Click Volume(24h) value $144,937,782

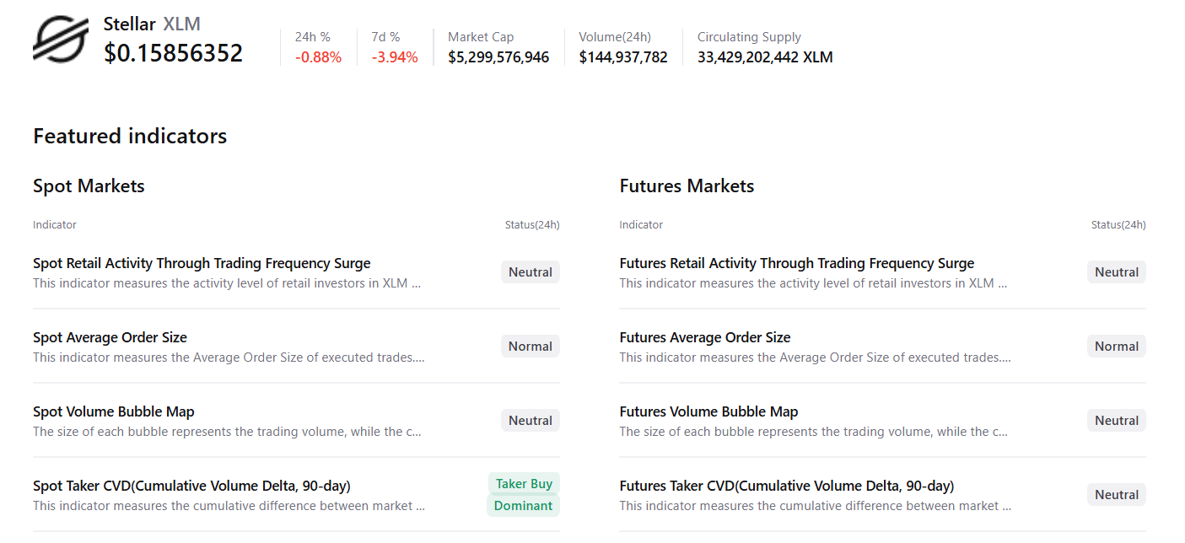(623, 57)
